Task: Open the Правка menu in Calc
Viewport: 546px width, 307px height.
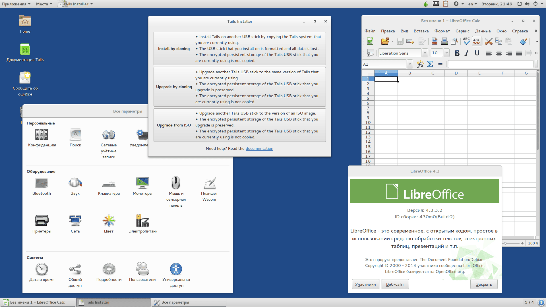Action: tap(388, 31)
